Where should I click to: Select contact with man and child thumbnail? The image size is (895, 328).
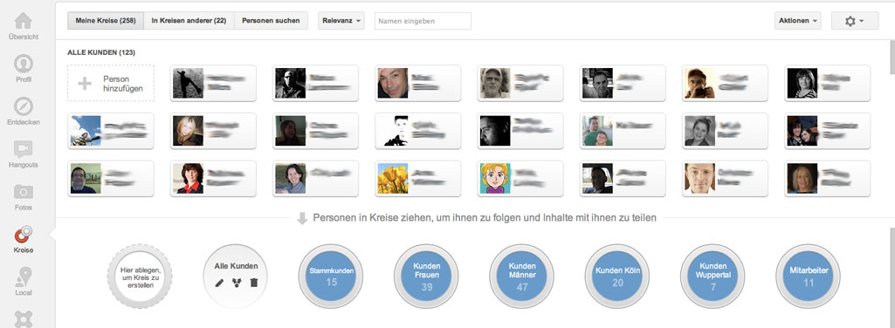pyautogui.click(x=623, y=131)
